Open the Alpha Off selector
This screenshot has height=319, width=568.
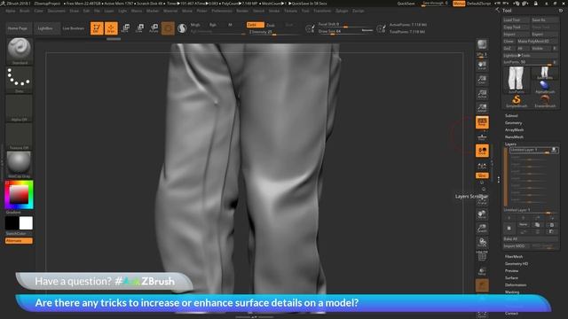(x=20, y=108)
